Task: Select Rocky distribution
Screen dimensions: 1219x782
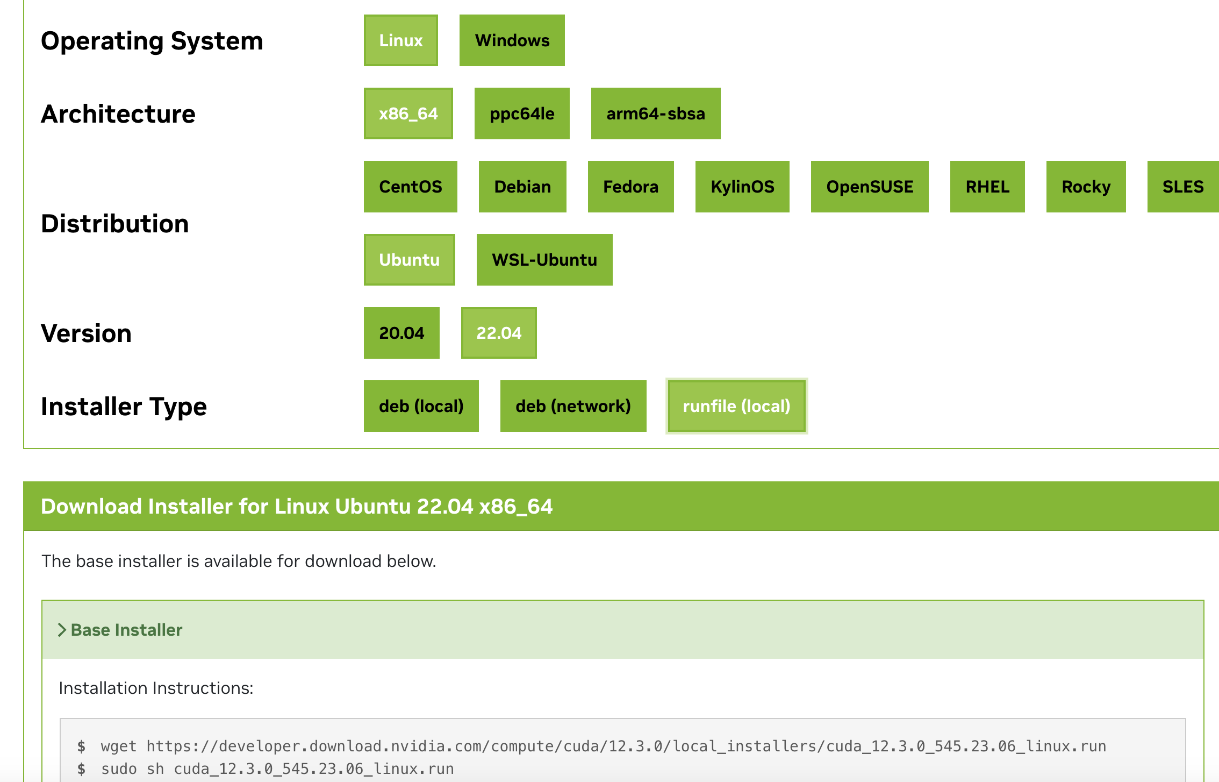Action: coord(1086,187)
